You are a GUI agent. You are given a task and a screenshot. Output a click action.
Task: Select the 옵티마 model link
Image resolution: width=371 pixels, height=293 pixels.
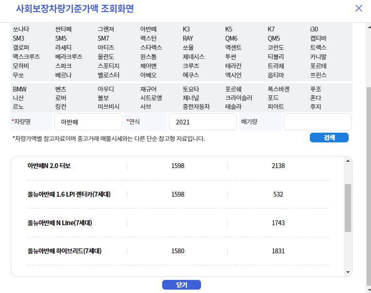click(x=276, y=75)
